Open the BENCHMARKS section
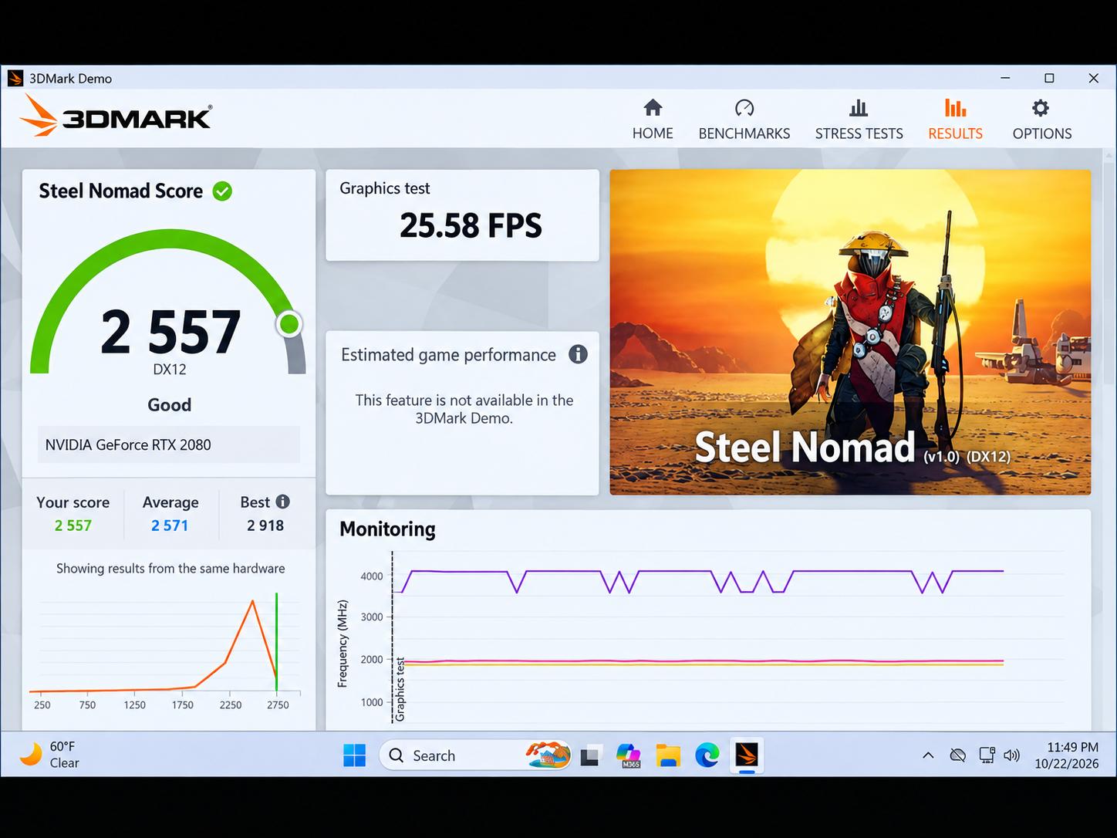 click(744, 120)
